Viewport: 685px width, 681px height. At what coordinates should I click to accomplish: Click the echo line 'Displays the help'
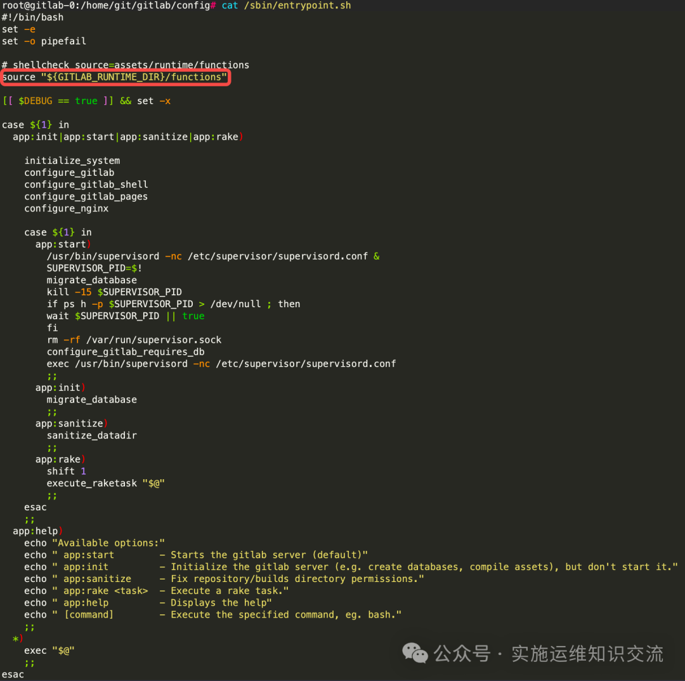click(148, 603)
